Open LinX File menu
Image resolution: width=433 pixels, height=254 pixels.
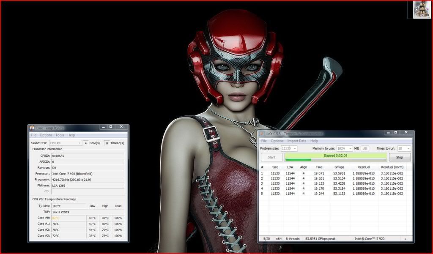click(x=264, y=141)
